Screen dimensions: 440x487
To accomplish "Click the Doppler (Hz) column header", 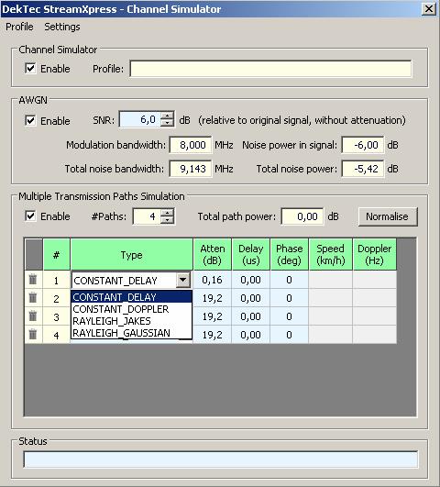I will point(375,255).
